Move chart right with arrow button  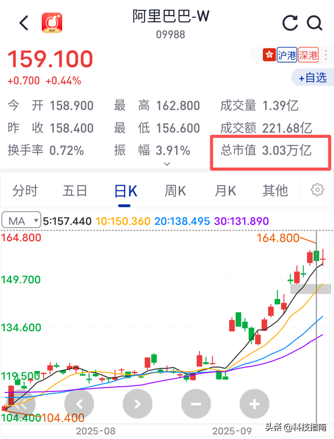(137, 404)
